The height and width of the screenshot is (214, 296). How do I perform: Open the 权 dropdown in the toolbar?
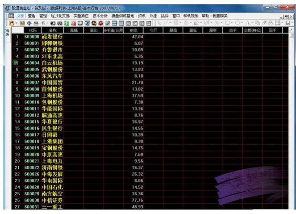point(45,23)
